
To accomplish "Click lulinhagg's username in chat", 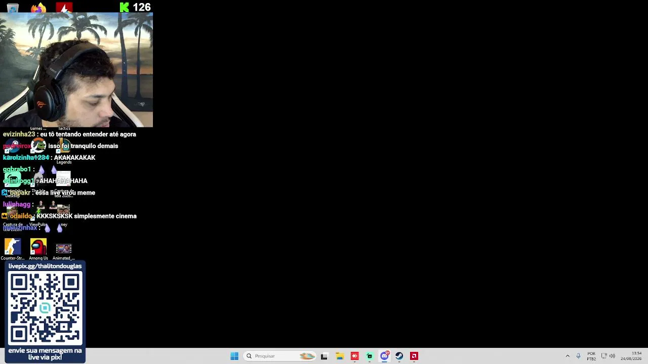I will 17,204.
